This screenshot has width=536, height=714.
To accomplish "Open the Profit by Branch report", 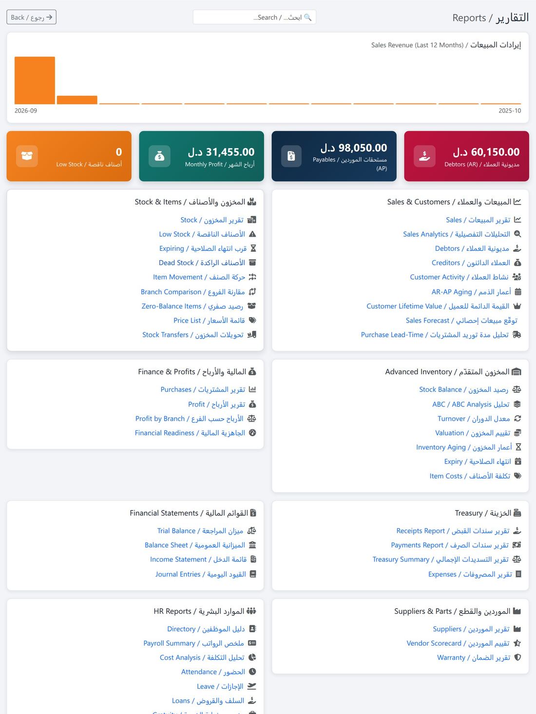I will point(190,419).
